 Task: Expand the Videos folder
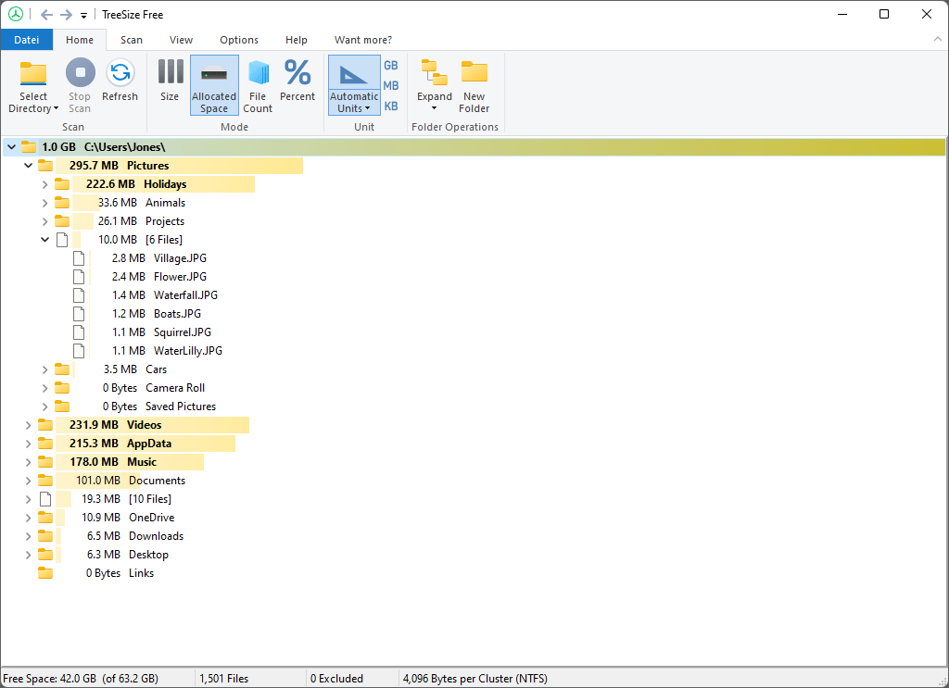click(28, 424)
